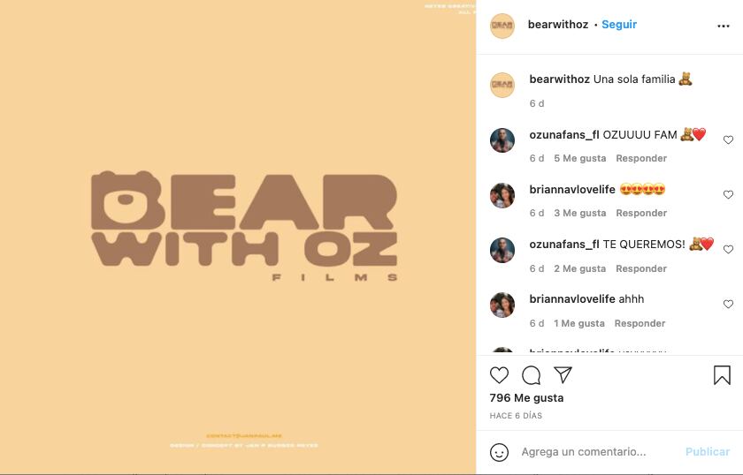Image resolution: width=743 pixels, height=475 pixels.
Task: Reply to the 'OZUUUU FAM' comment
Action: (x=641, y=159)
